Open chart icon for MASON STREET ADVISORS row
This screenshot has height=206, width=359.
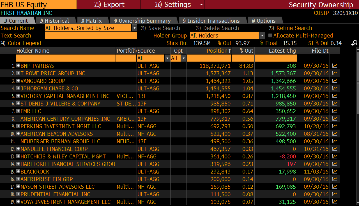335,187
